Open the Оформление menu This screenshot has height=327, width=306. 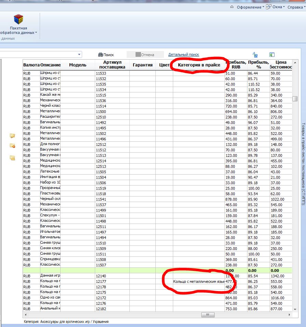[250, 7]
